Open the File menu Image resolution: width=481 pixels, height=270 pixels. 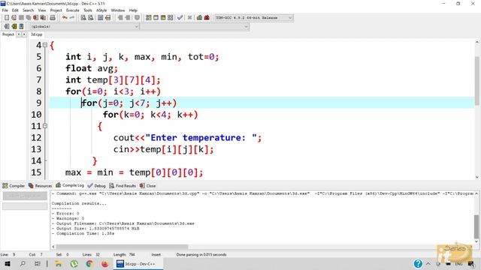[5, 10]
